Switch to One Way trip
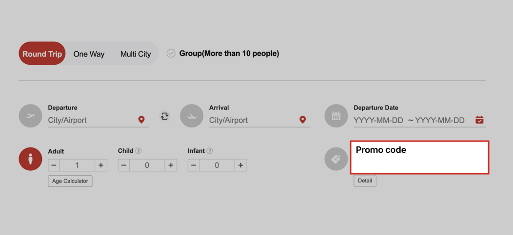Viewport: 513px width, 235px height. pyautogui.click(x=89, y=54)
